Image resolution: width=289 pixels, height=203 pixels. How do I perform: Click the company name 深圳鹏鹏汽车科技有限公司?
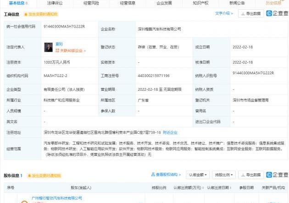click(159, 29)
